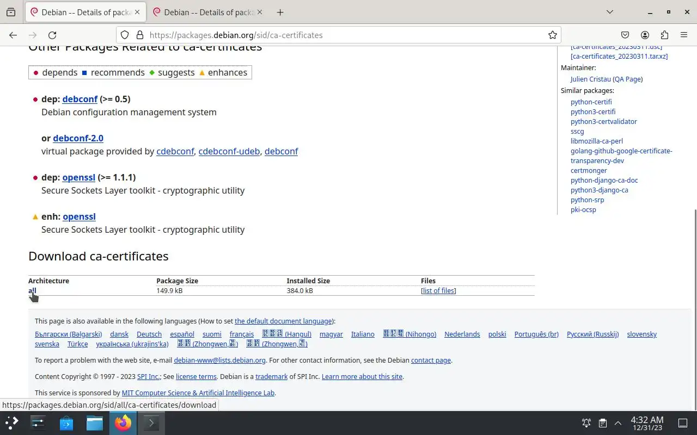The image size is (697, 435).
Task: Reload the current page
Action: 52,35
